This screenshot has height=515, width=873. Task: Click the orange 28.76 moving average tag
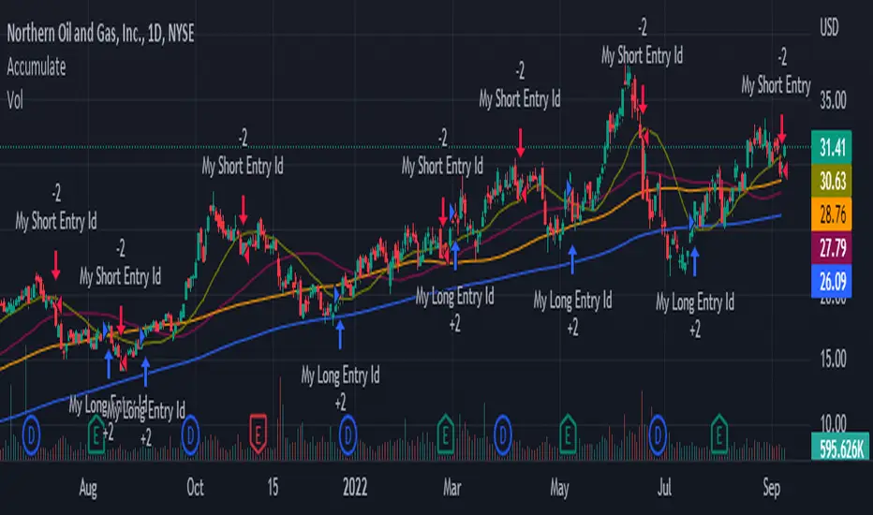pyautogui.click(x=832, y=214)
